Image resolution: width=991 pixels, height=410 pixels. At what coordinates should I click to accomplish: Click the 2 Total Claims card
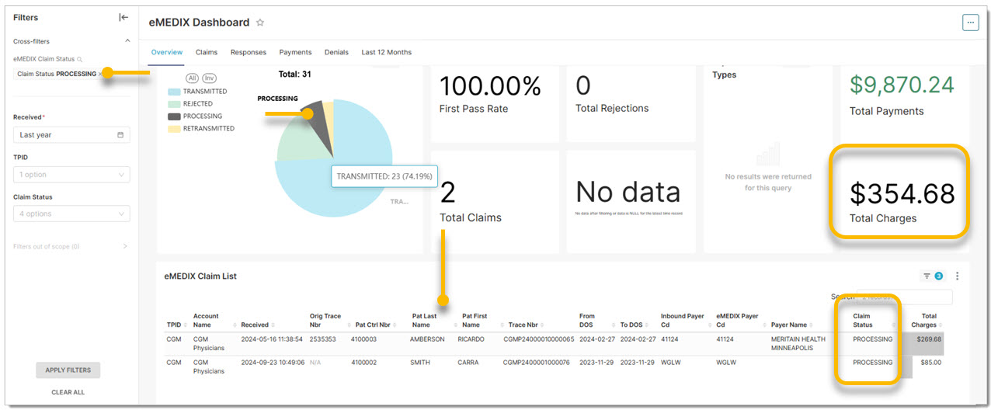tap(495, 201)
